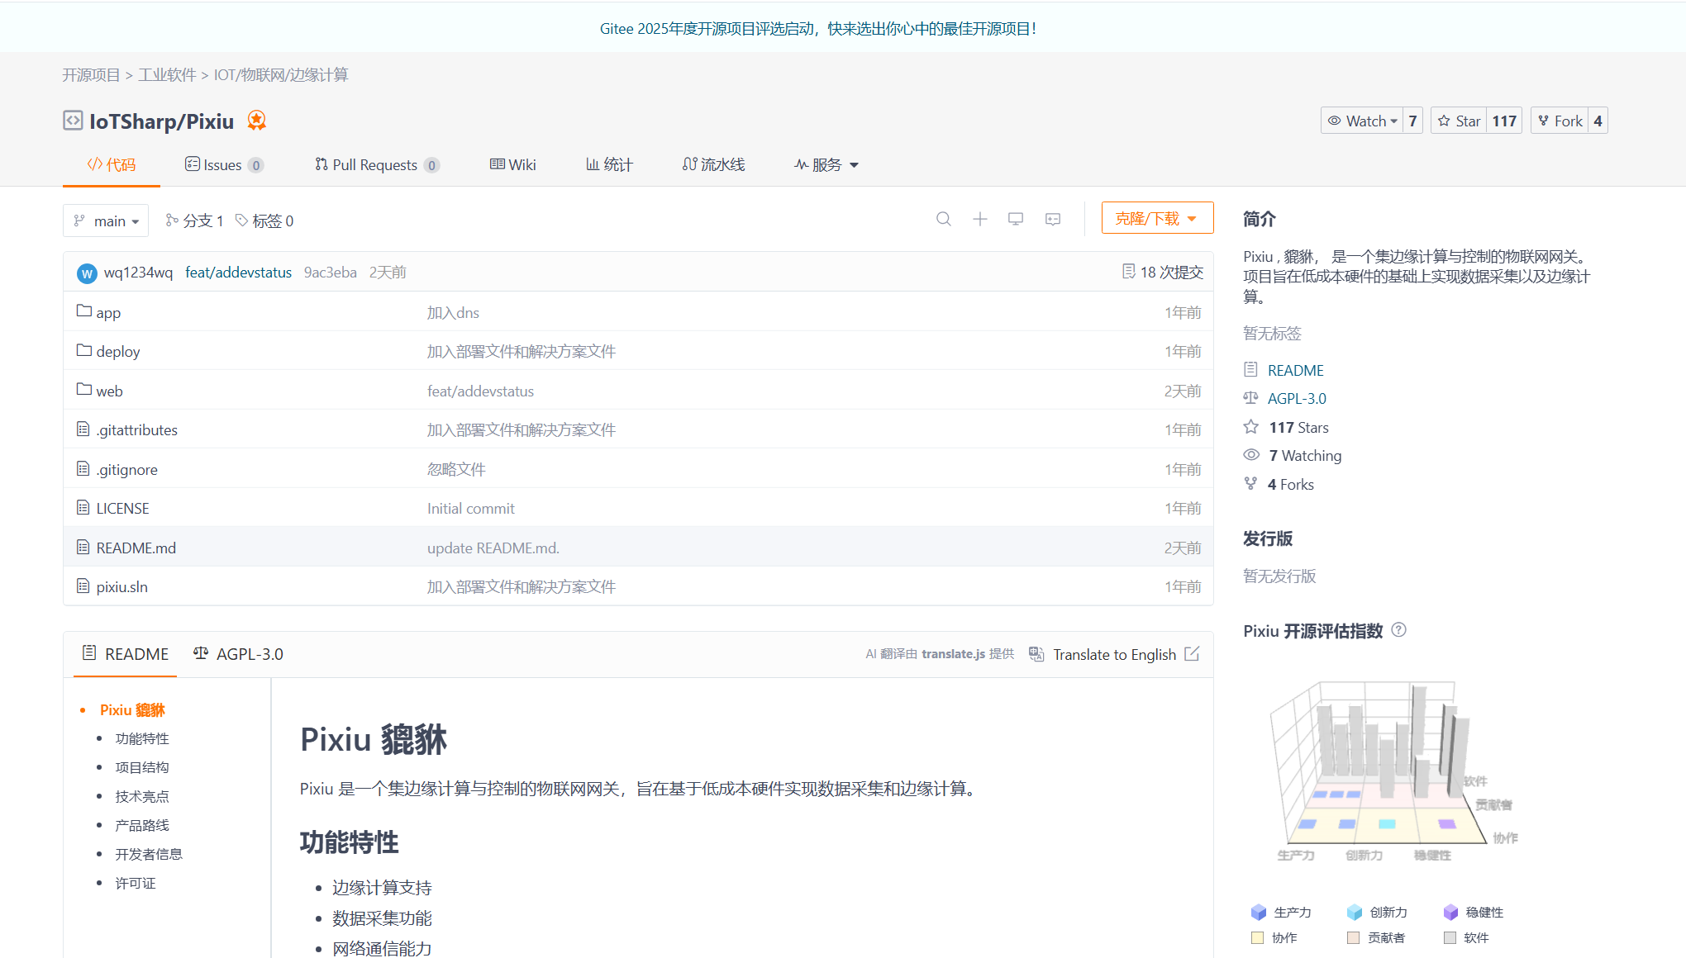
Task: Click Translate to English
Action: 1114,653
